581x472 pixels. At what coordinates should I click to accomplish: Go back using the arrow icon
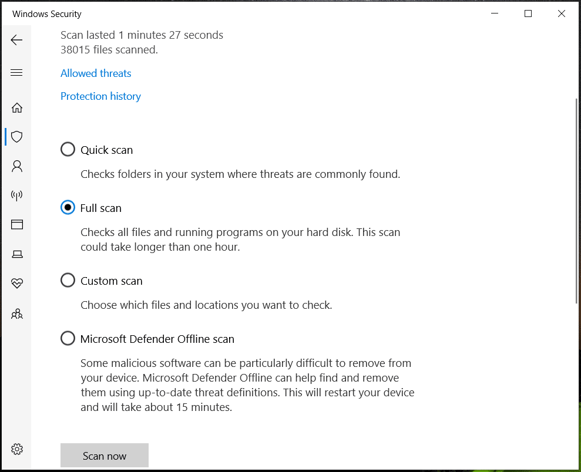[x=16, y=39]
